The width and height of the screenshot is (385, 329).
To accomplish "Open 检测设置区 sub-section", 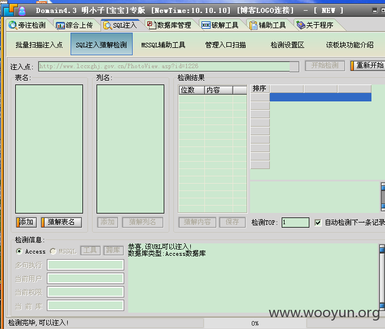I will point(287,45).
